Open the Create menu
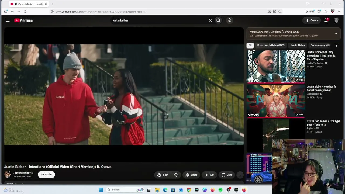The image size is (345, 194). (312, 20)
